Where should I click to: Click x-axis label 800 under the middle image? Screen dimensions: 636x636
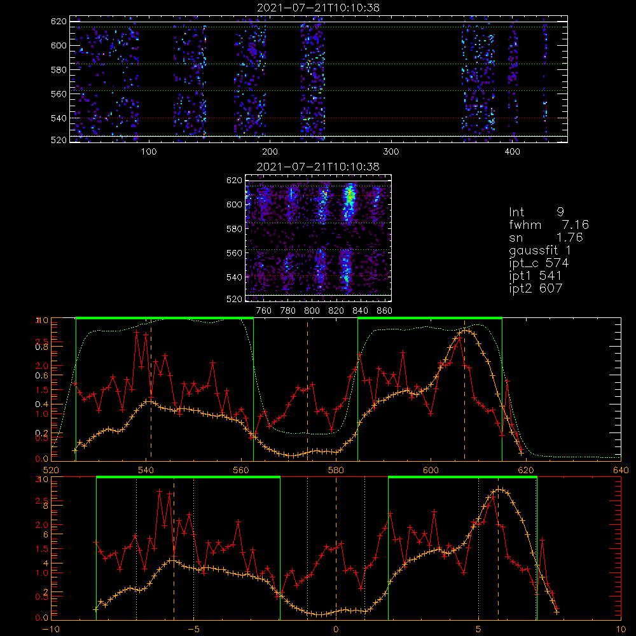(x=312, y=311)
